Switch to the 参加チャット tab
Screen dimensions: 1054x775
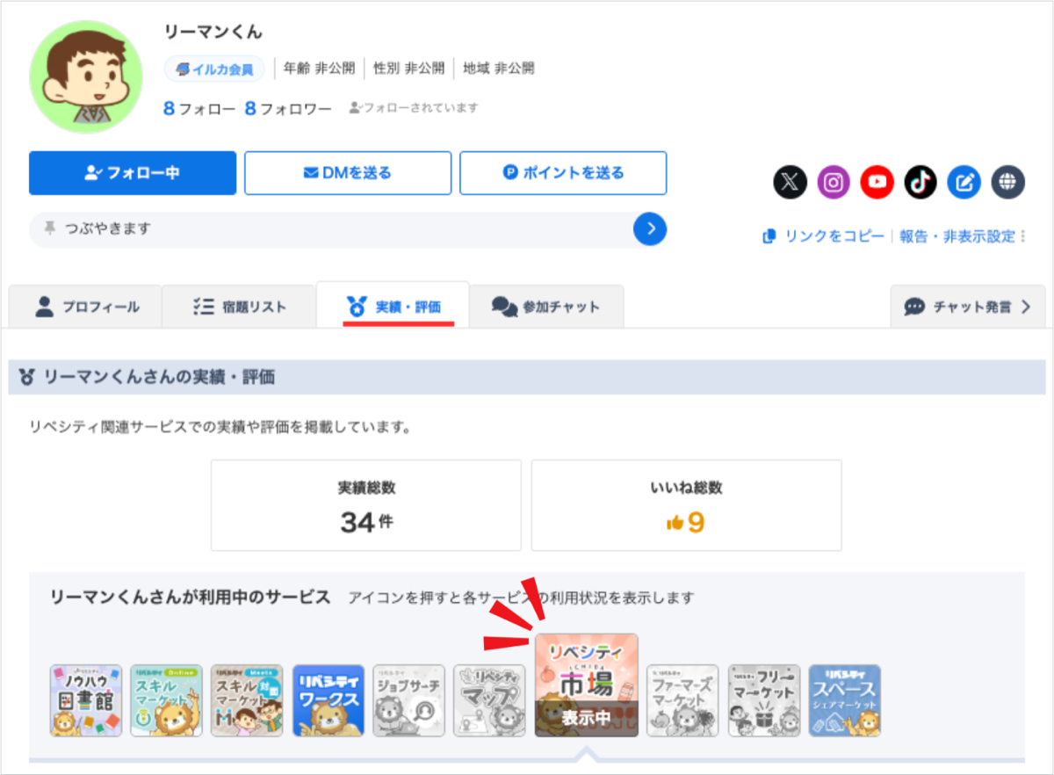546,307
